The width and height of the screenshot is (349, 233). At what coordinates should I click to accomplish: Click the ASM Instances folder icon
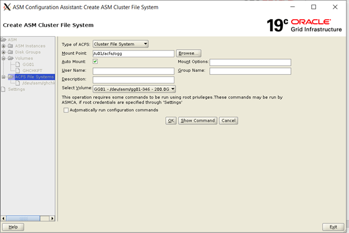pos(10,46)
